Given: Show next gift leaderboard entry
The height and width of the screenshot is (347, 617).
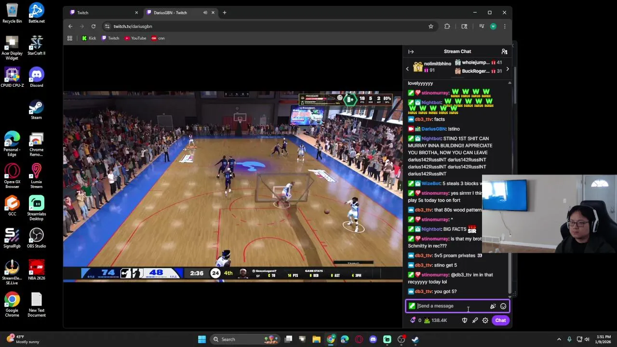Looking at the screenshot, I should (x=507, y=69).
